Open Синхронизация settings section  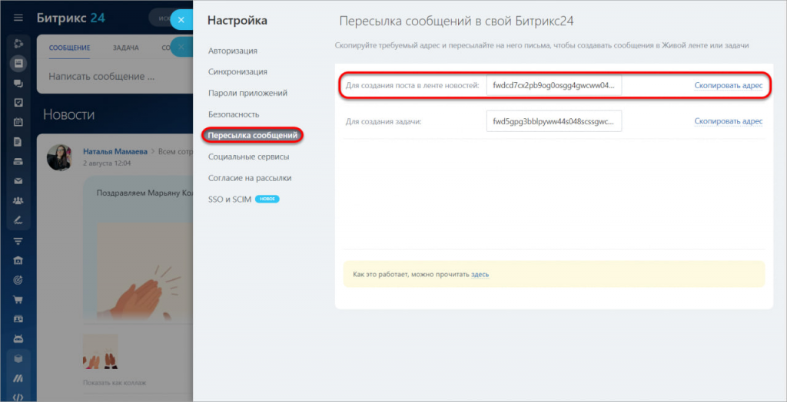pos(237,71)
